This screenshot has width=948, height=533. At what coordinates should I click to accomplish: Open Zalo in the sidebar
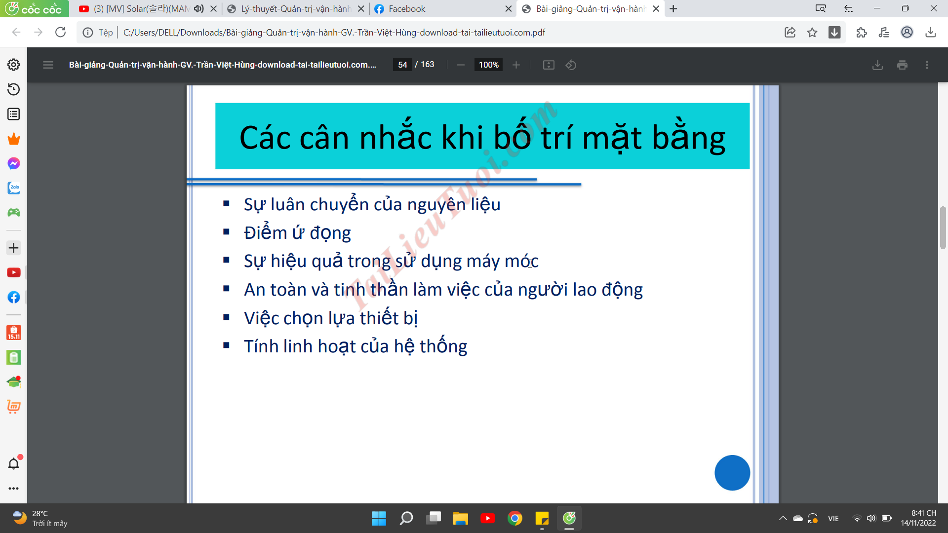coord(14,188)
